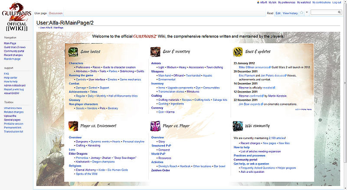Open Dynamic events link
This screenshot has height=190, width=347.
point(100,142)
